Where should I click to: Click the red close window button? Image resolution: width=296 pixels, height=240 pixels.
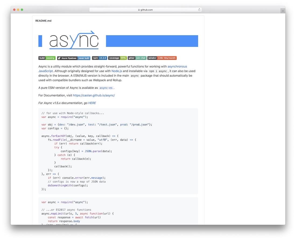click(14, 10)
